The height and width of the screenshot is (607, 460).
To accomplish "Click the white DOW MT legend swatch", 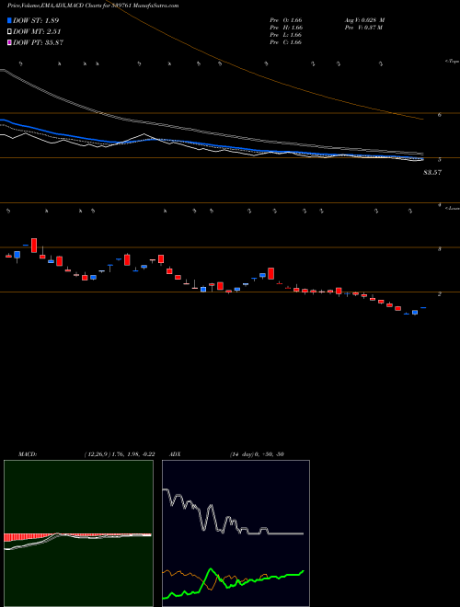I will pyautogui.click(x=9, y=32).
